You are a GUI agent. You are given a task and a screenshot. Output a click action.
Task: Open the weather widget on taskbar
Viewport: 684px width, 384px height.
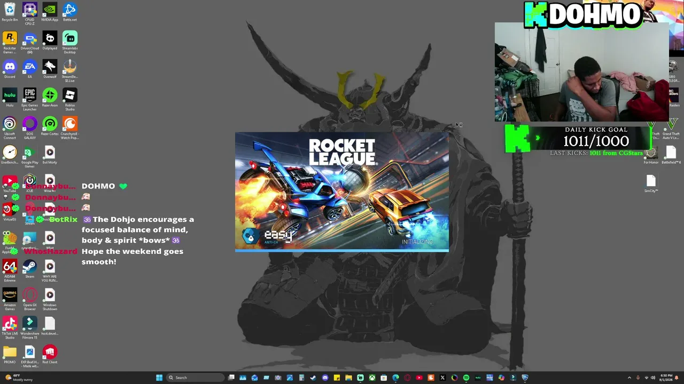pyautogui.click(x=19, y=378)
